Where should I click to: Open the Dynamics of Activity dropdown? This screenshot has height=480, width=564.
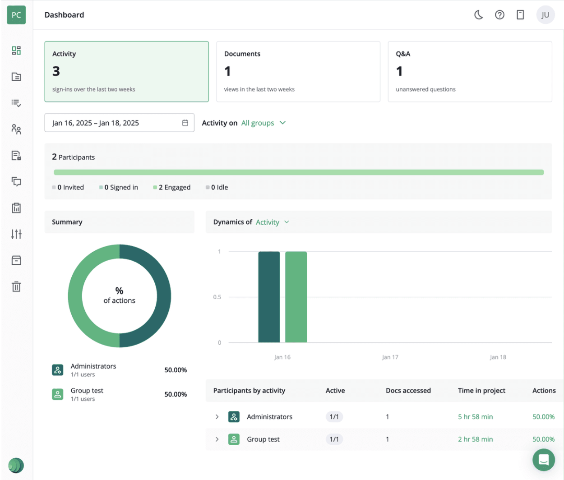[273, 222]
